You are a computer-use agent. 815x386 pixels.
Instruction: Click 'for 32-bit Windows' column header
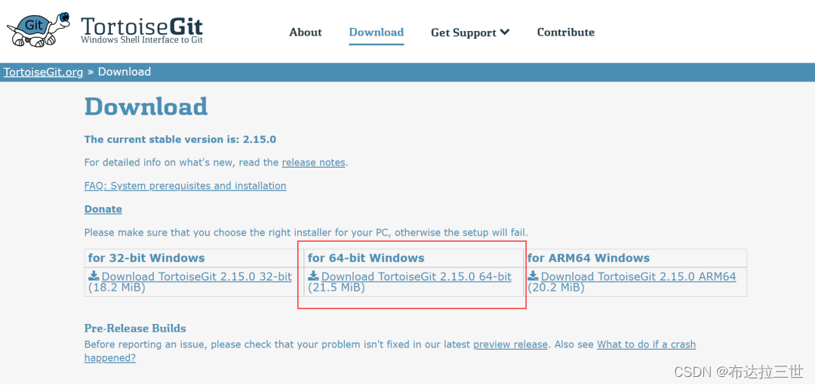(x=146, y=258)
